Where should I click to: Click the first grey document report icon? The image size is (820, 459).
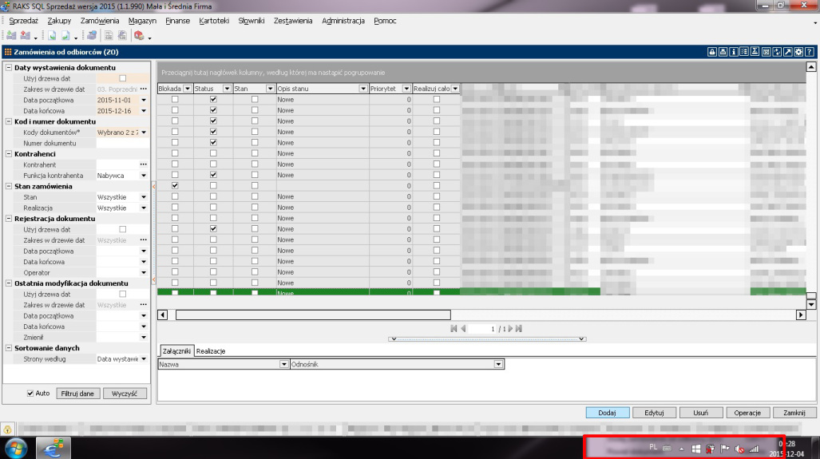[x=109, y=36]
